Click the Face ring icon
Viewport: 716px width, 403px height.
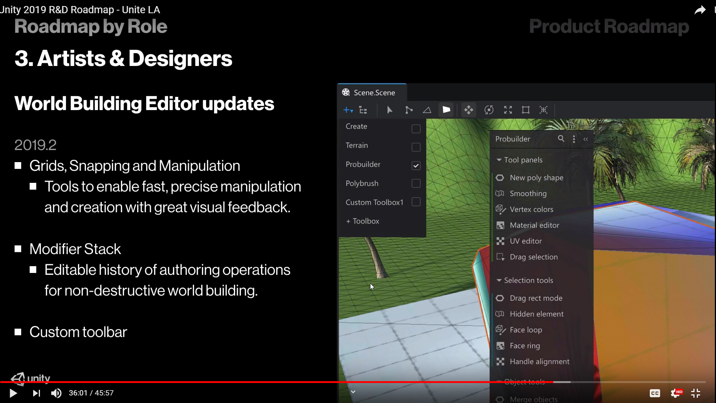(x=500, y=346)
